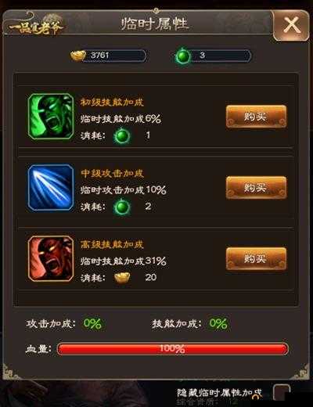Tap the green jade orb currency icon at top
Viewport: 313px width, 407px height.
click(x=183, y=56)
